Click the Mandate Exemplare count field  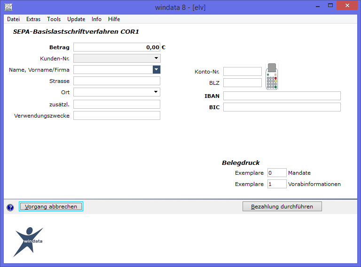[x=277, y=172]
